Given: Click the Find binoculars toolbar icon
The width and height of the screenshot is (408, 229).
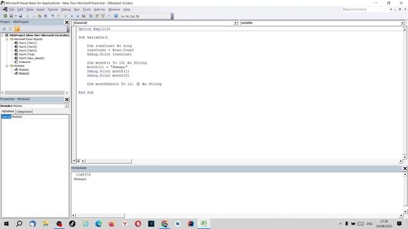Looking at the screenshot, I should [x=45, y=16].
